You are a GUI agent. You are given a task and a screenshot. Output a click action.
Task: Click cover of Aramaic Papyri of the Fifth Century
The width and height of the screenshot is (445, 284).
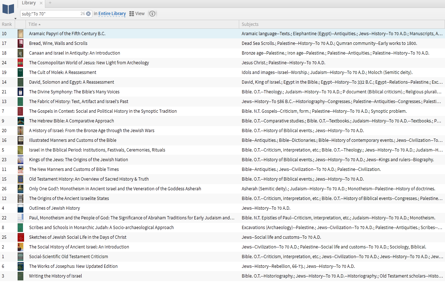tap(20, 34)
